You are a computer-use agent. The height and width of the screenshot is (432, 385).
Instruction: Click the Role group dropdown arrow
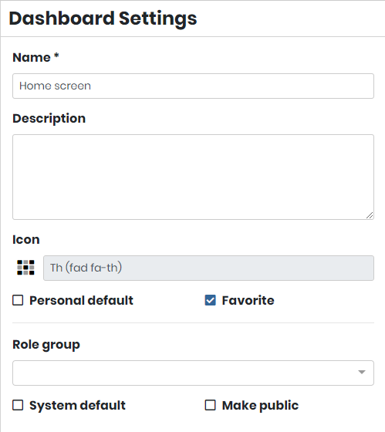click(362, 372)
